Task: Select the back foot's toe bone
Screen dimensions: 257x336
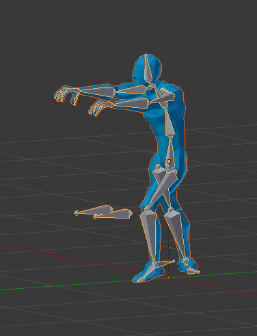Action: [x=193, y=270]
